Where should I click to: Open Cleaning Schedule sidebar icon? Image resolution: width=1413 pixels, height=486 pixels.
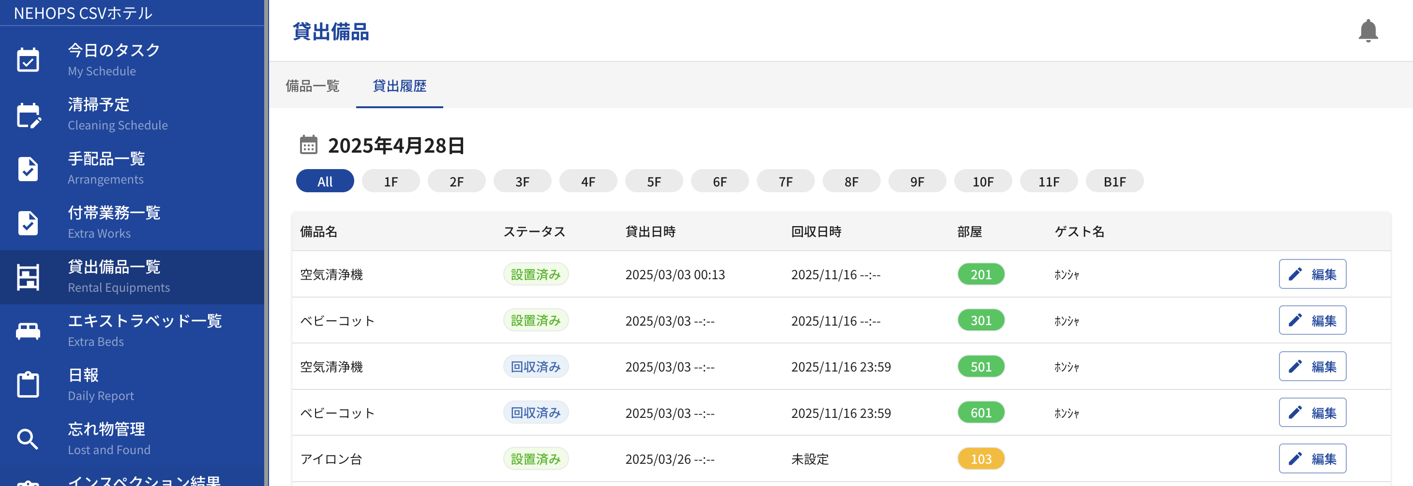[x=28, y=114]
